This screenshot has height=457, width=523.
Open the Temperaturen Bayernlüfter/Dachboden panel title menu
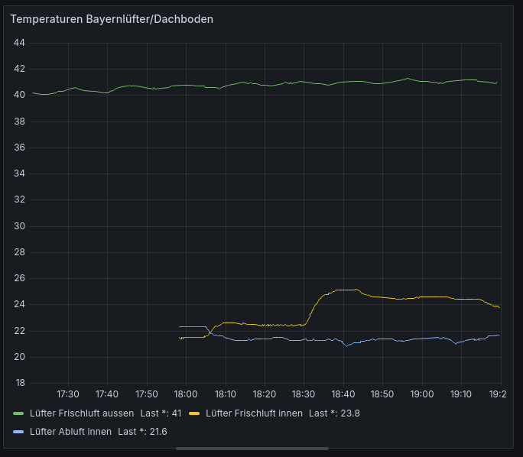[112, 19]
